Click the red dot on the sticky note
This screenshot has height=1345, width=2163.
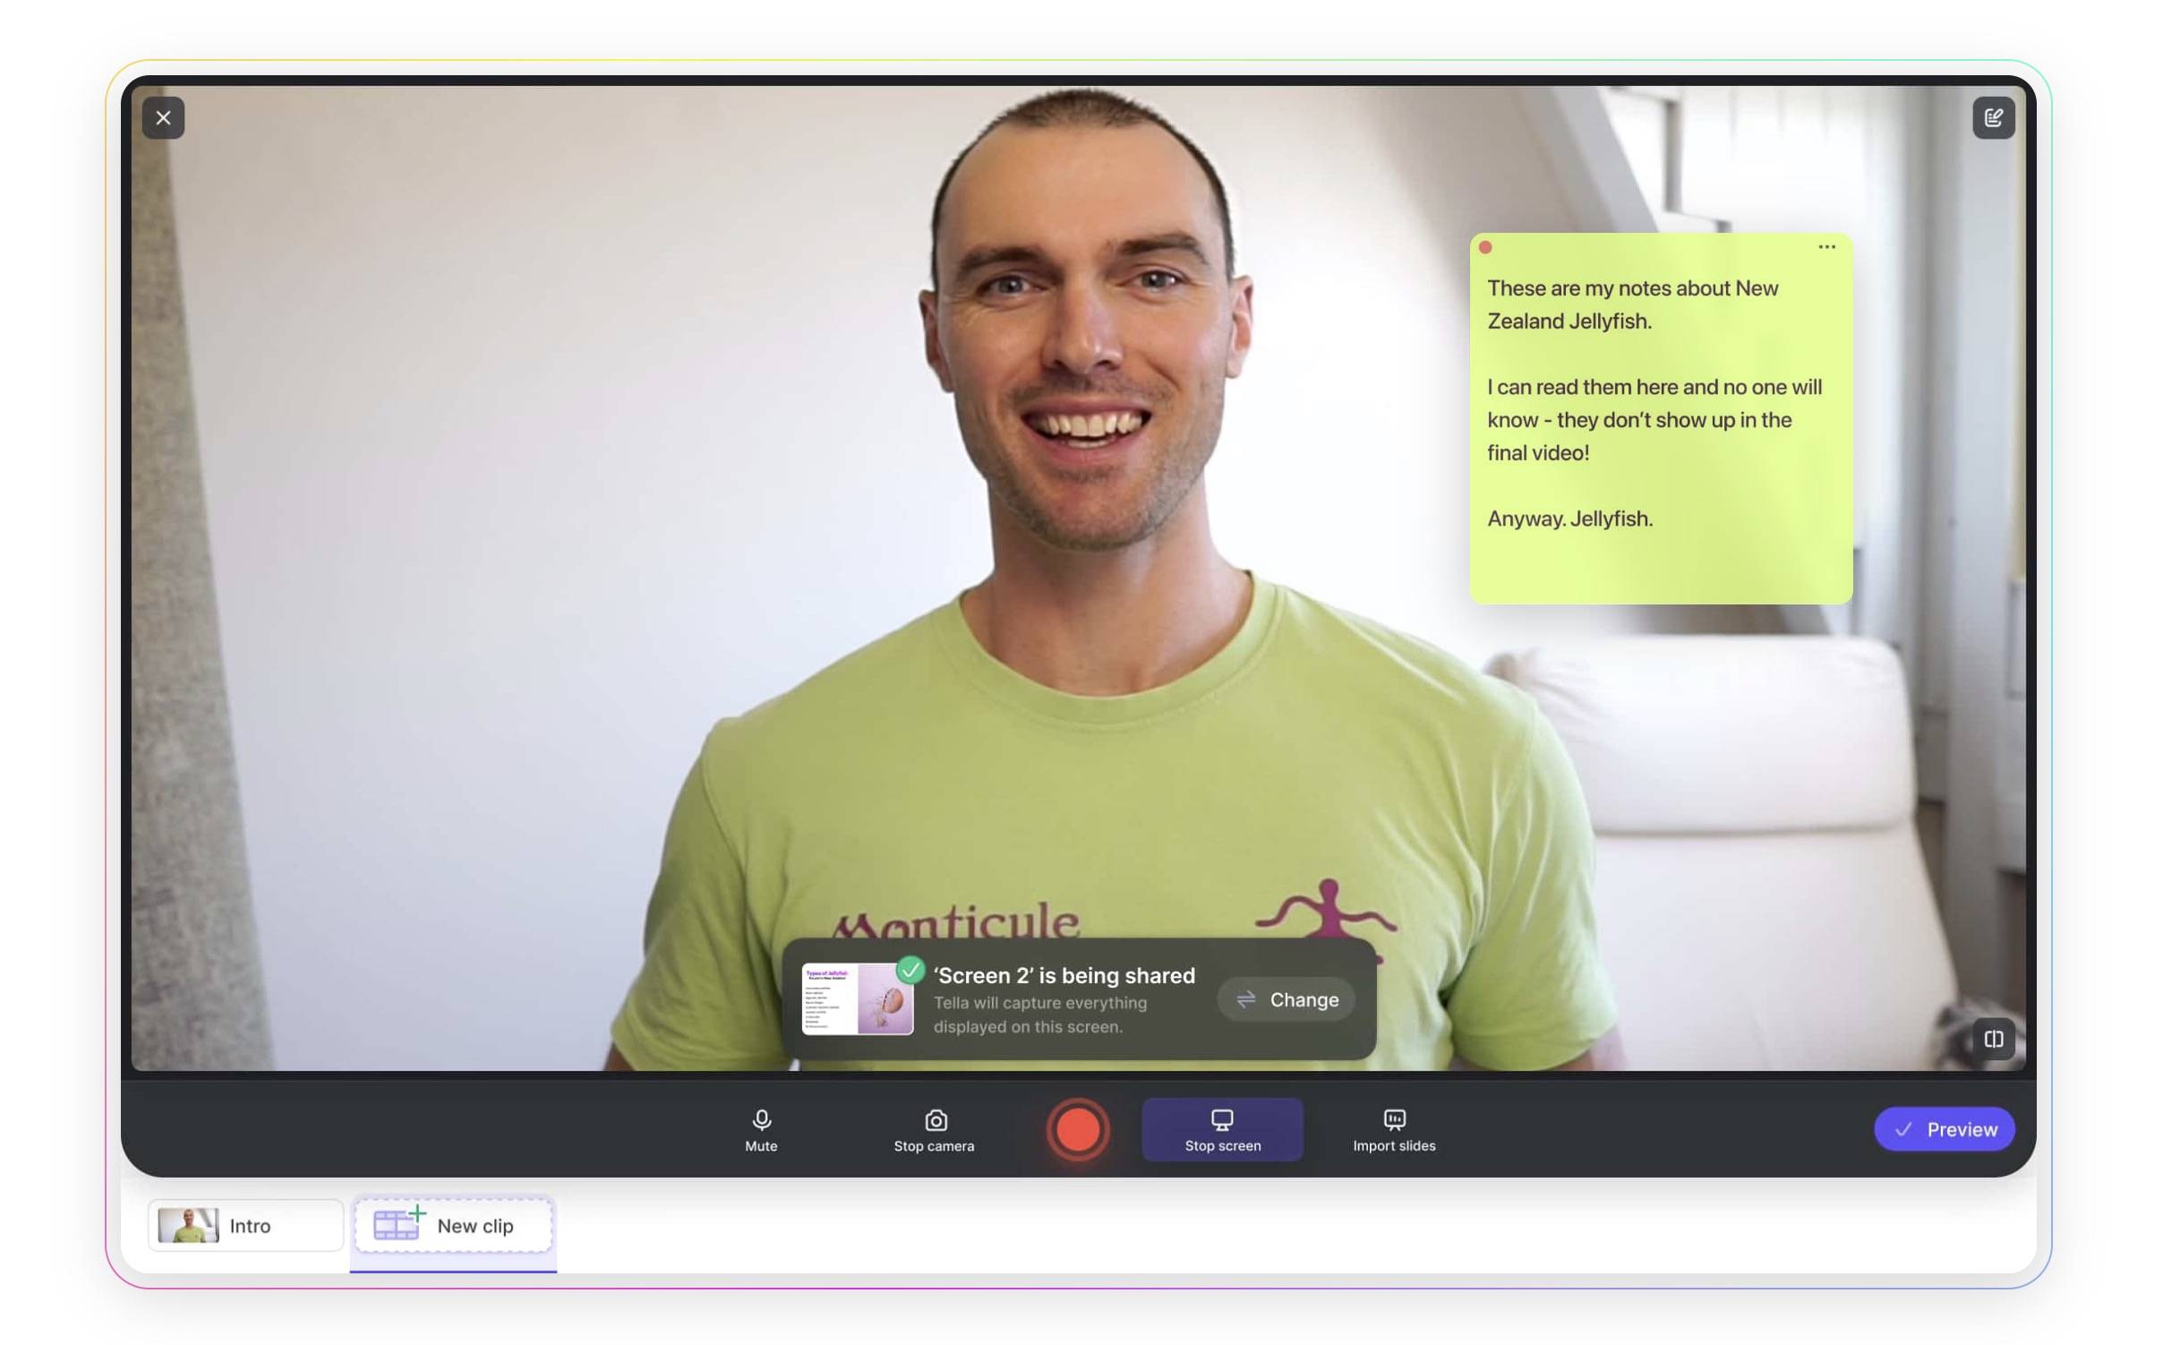tap(1485, 247)
